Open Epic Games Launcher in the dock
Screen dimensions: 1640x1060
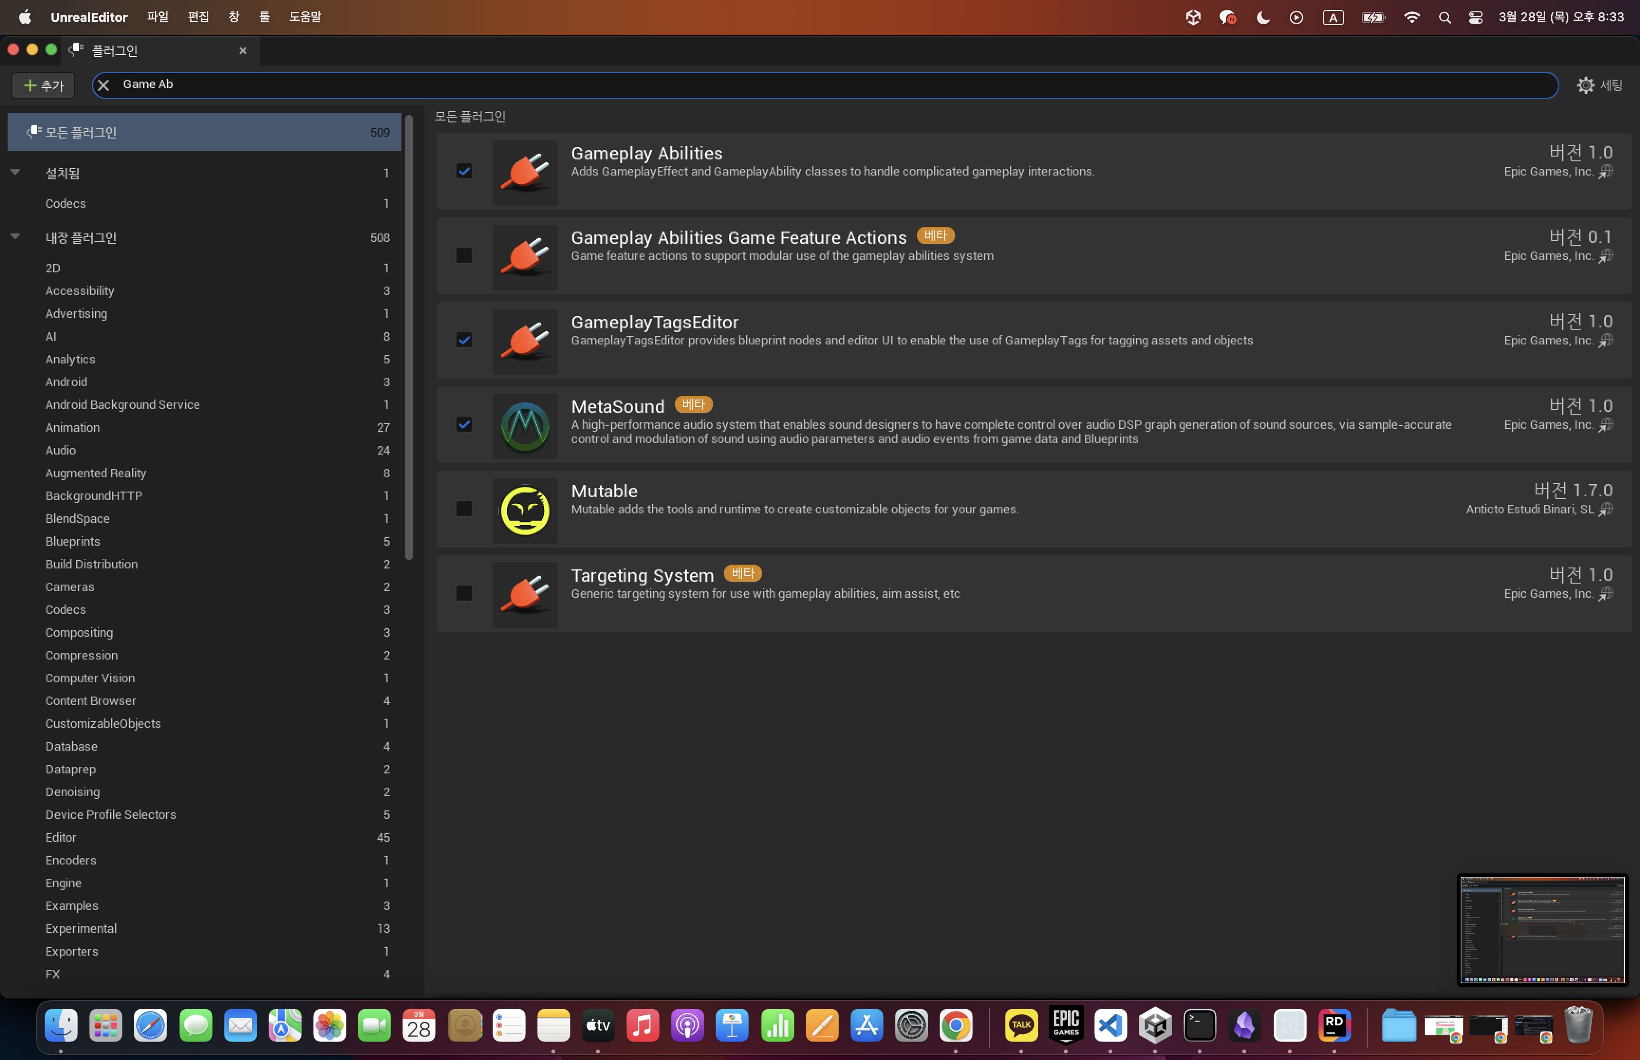tap(1065, 1025)
